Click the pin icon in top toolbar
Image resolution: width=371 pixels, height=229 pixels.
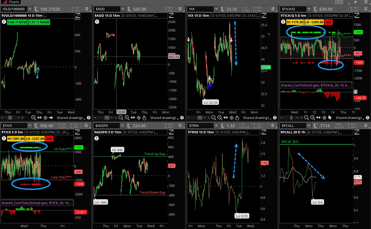click(355, 2)
